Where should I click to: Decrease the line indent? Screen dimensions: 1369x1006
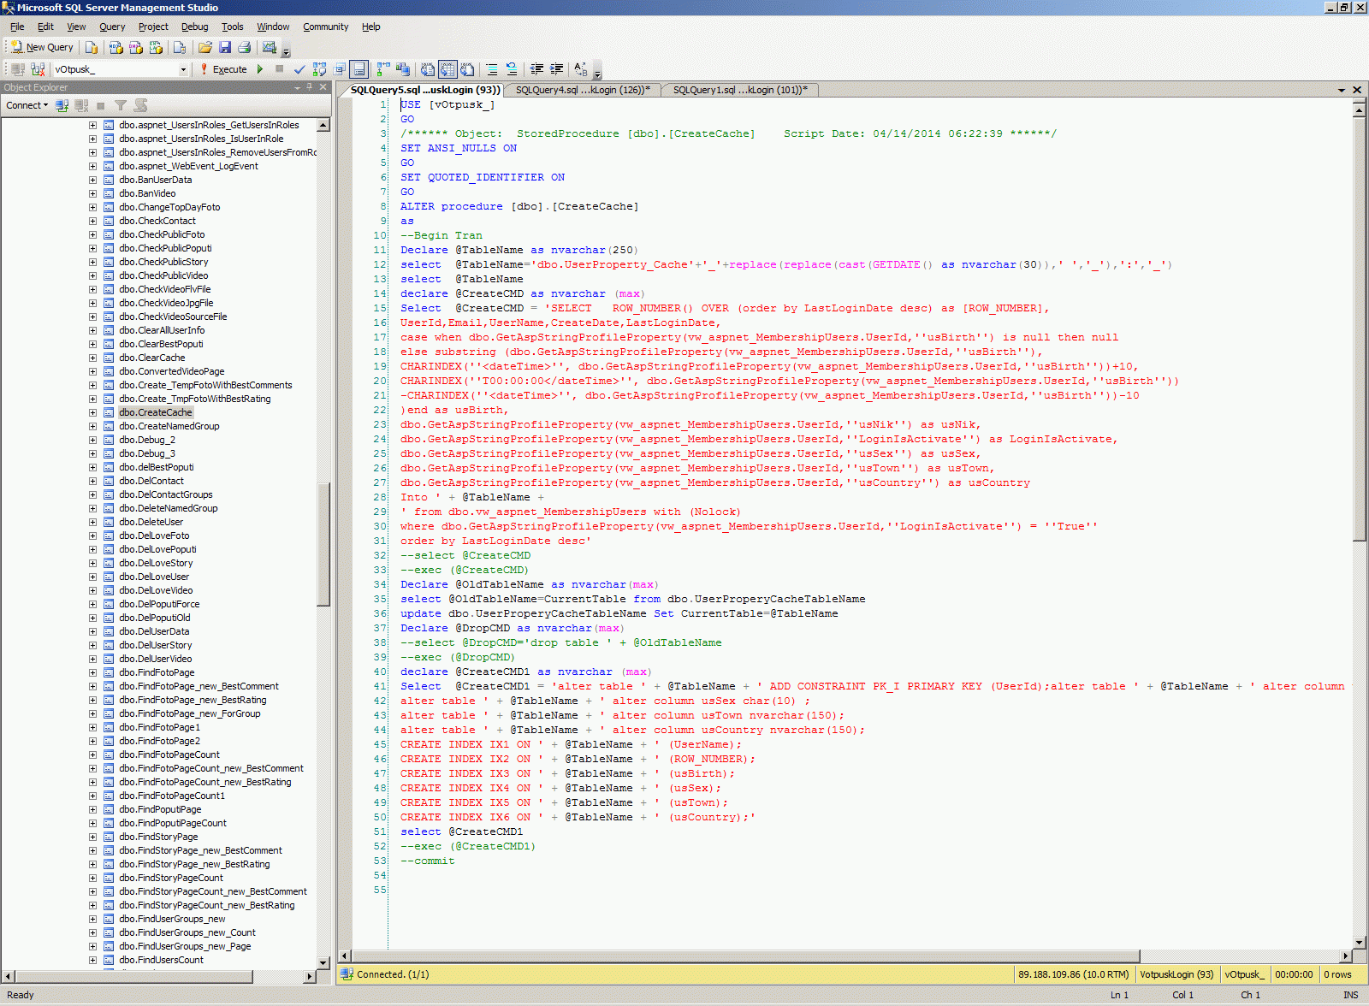pyautogui.click(x=536, y=69)
